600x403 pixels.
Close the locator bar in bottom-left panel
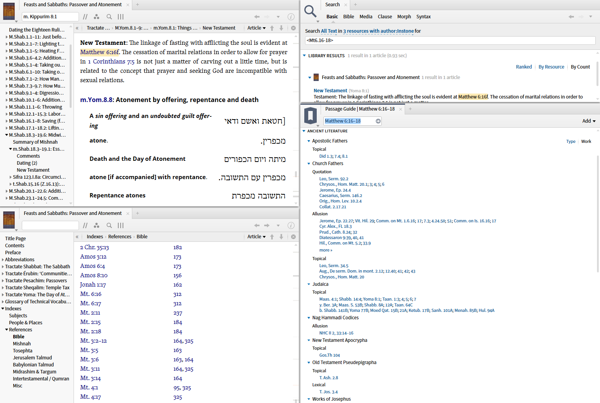click(293, 237)
